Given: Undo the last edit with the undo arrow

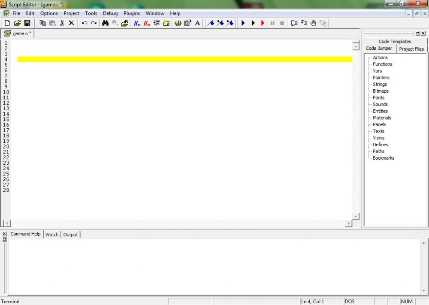Looking at the screenshot, I should click(x=84, y=23).
